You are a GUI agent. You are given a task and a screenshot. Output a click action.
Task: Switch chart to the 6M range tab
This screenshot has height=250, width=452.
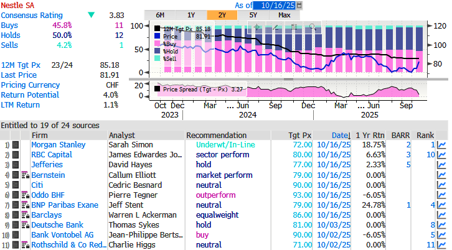point(160,14)
